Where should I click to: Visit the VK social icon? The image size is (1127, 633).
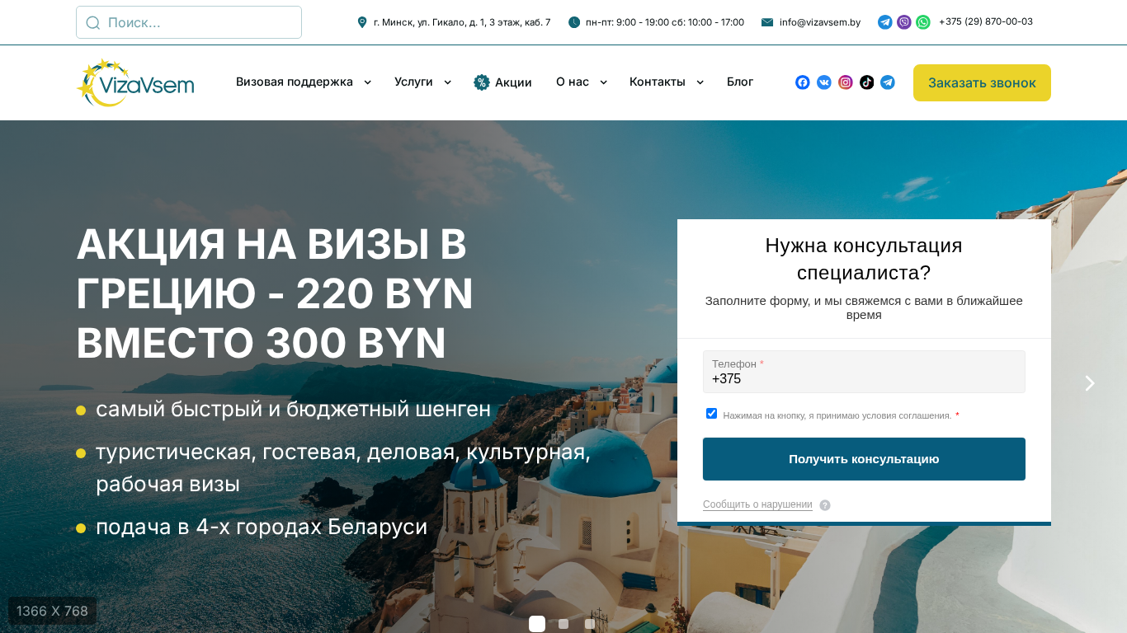[x=824, y=82]
